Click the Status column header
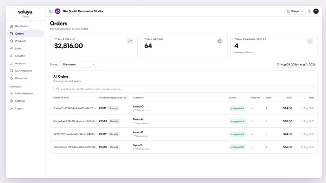This screenshot has width=326, height=183. [x=232, y=98]
